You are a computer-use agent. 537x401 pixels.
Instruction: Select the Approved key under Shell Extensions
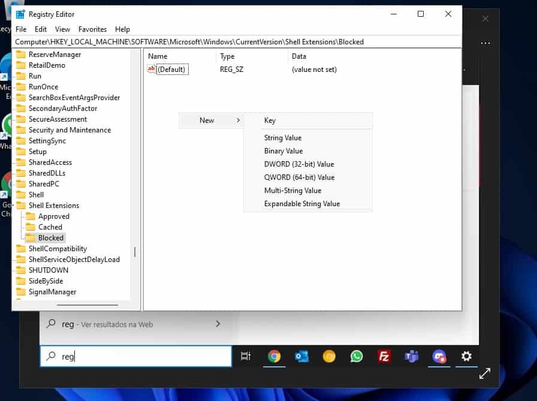(53, 216)
